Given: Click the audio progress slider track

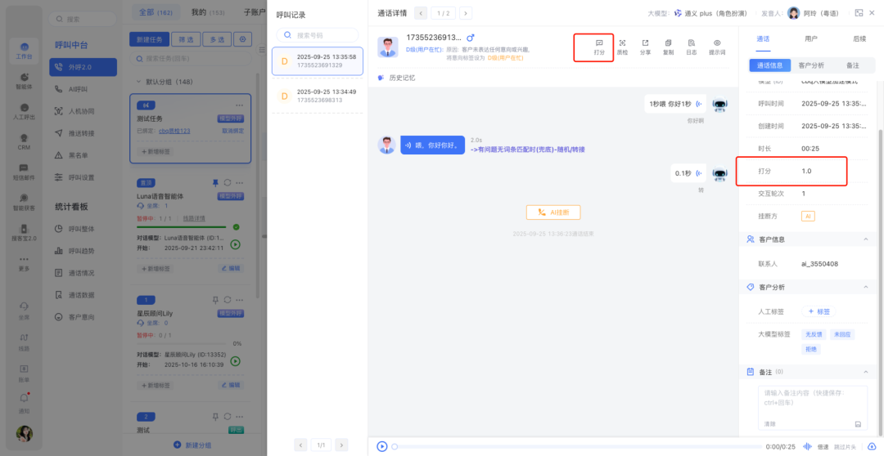Looking at the screenshot, I should pyautogui.click(x=573, y=446).
